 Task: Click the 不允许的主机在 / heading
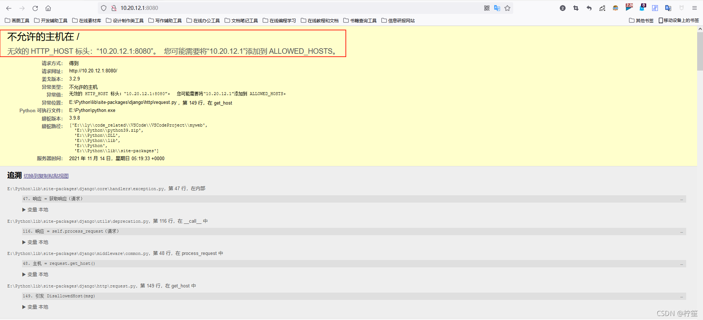point(43,37)
